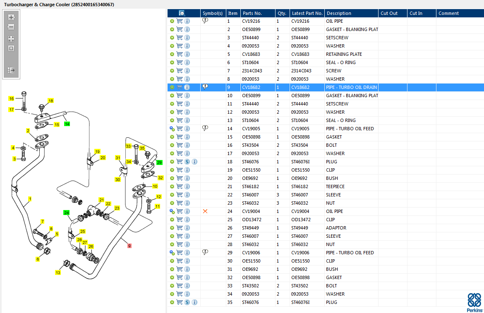Show info for item 28 NUT
The height and width of the screenshot is (313, 484).
tap(187, 244)
